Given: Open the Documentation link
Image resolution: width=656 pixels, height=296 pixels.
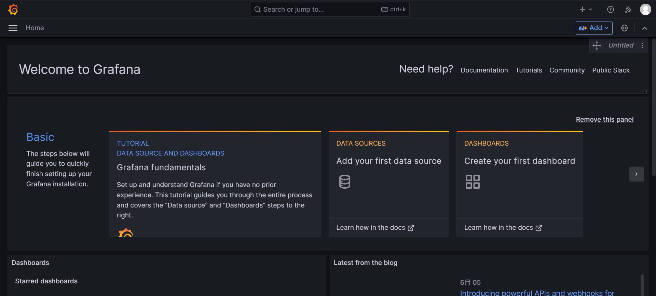Looking at the screenshot, I should (484, 70).
